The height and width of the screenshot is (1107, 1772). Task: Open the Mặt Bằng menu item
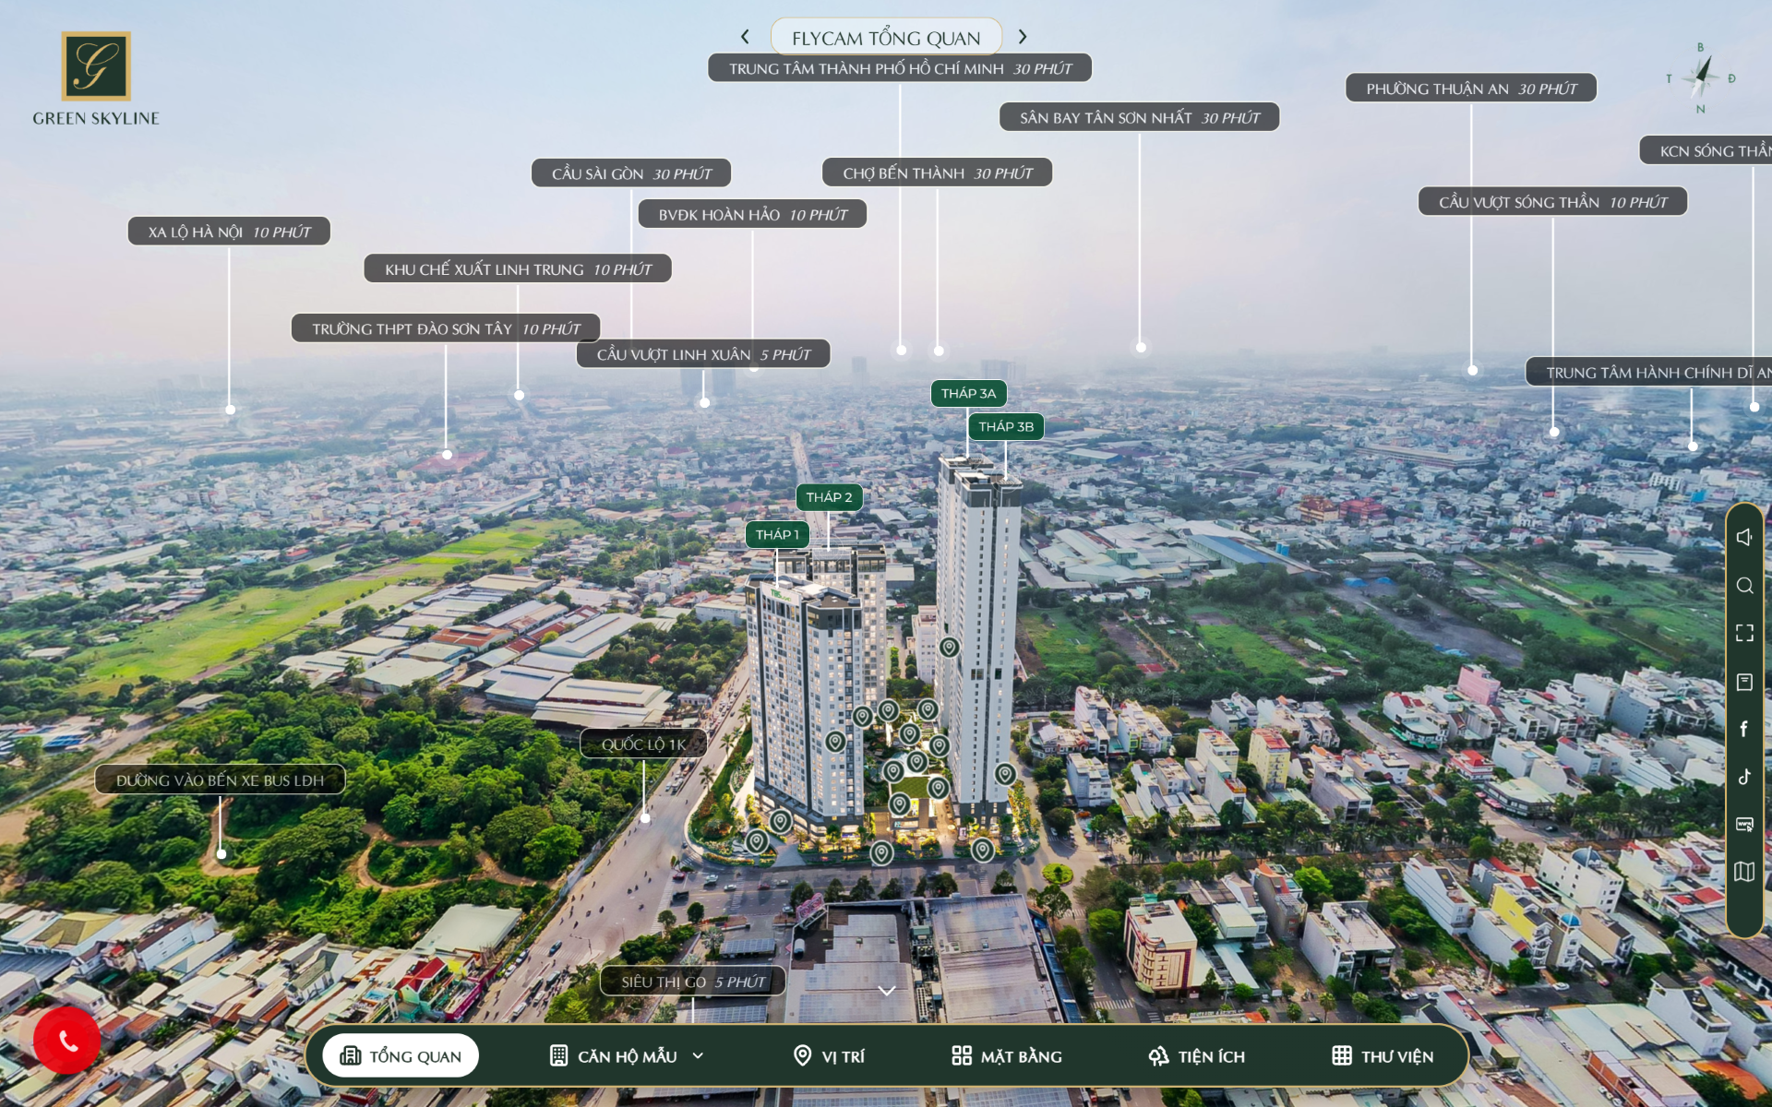1007,1056
